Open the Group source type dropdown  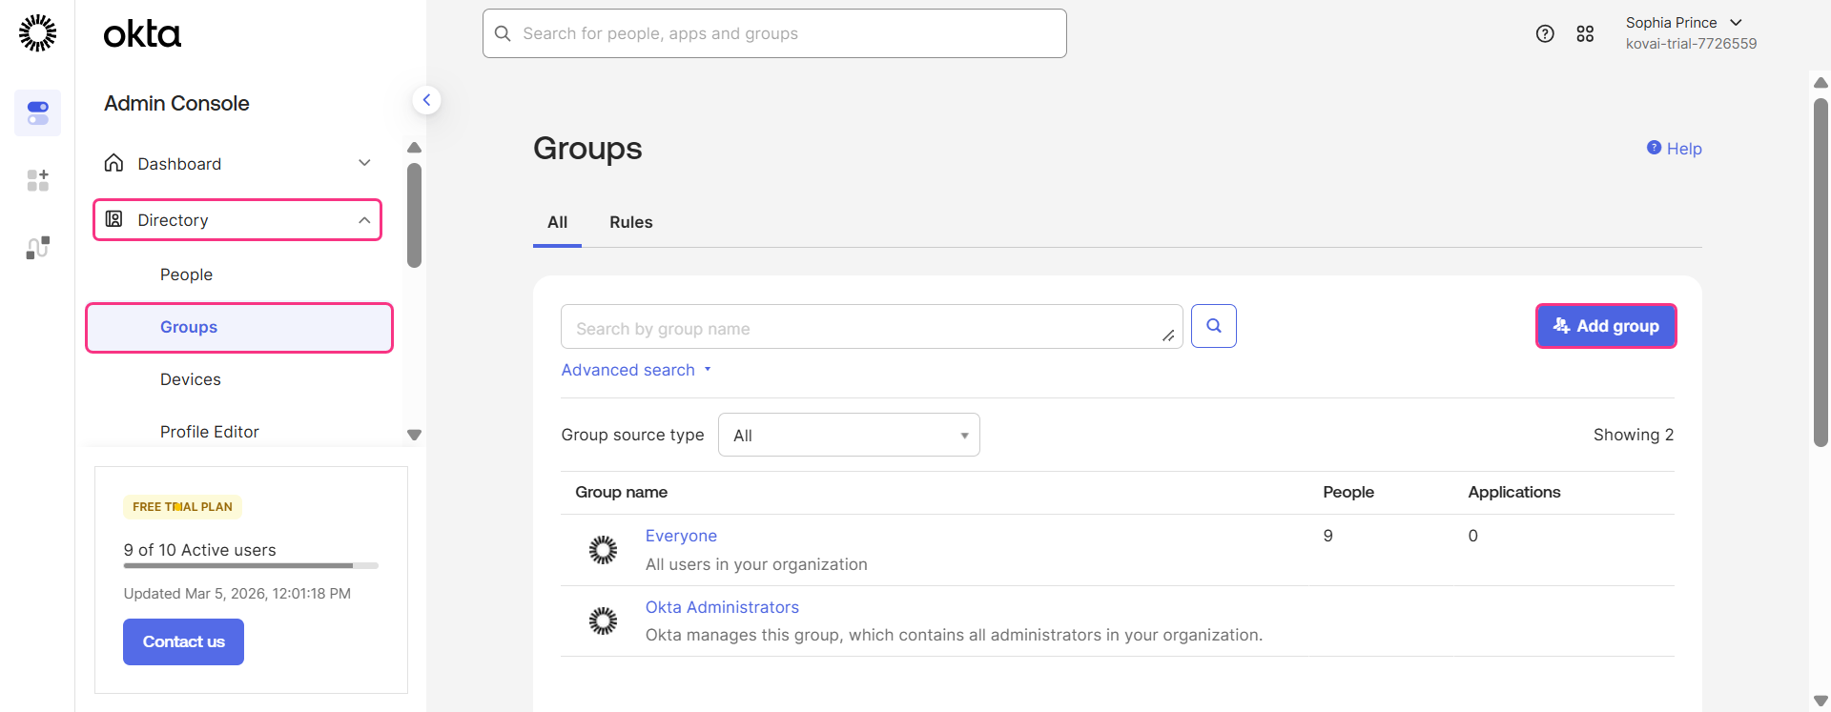[849, 435]
